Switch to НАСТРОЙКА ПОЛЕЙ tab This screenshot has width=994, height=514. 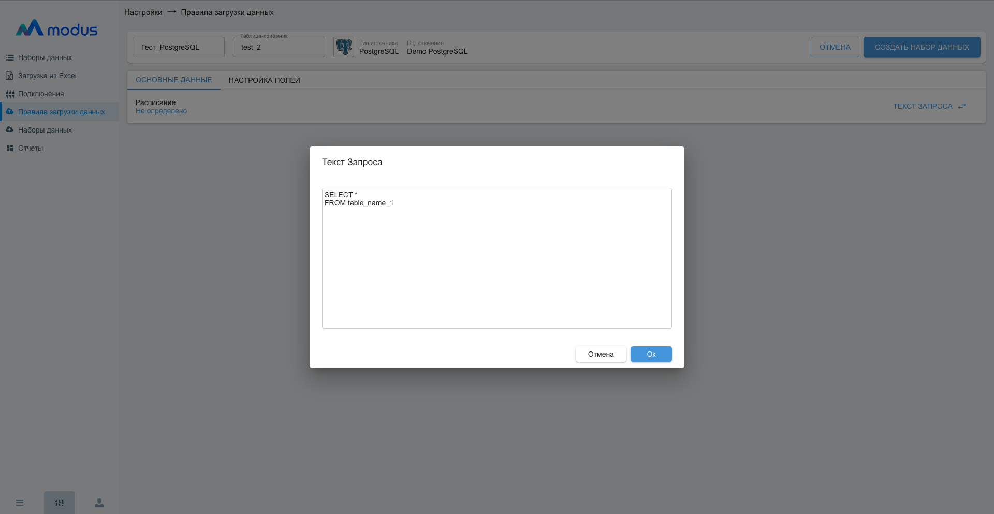pos(264,80)
